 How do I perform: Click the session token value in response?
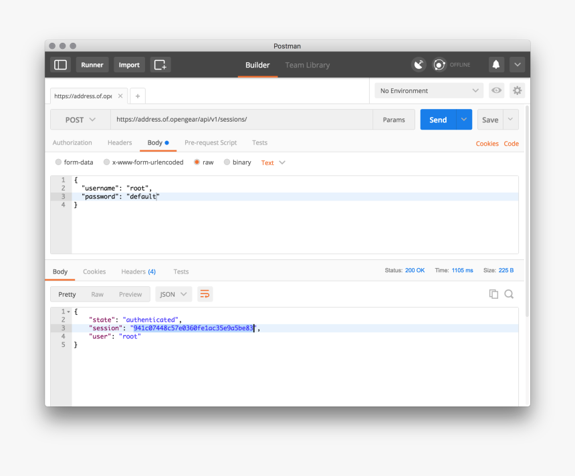click(x=193, y=328)
